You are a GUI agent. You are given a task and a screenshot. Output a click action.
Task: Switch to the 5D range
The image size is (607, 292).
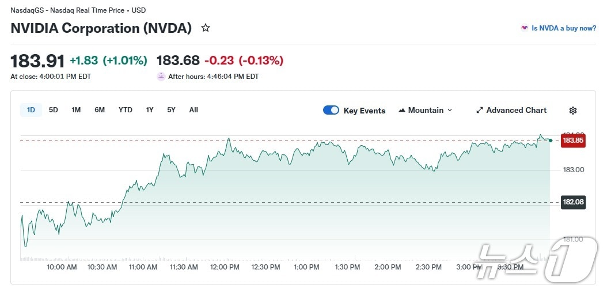coord(54,110)
